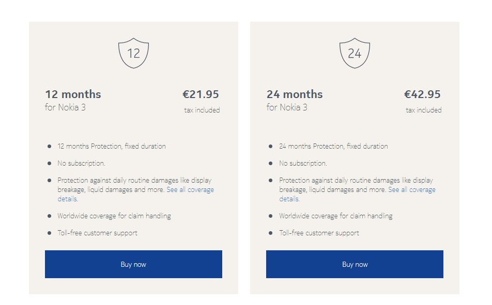
Task: Click '24 months Protection, fixed duration' bullet
Action: pyautogui.click(x=333, y=146)
